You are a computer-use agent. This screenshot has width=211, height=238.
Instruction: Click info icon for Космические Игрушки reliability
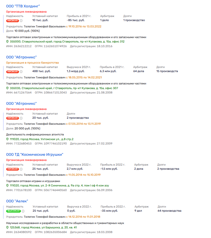(x=21, y=169)
